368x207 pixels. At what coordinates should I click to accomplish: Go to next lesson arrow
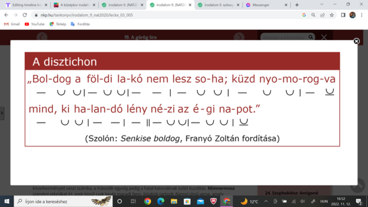(239, 37)
